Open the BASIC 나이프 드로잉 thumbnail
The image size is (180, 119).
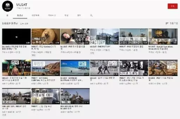click(x=134, y=68)
